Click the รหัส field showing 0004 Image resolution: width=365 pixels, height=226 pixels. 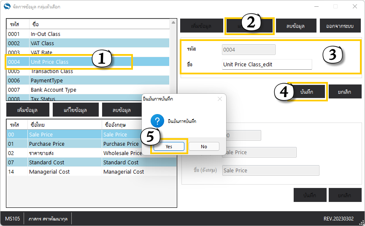click(x=249, y=50)
